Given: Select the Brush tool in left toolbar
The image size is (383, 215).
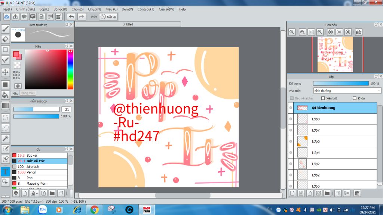Looking at the screenshot, I should (5, 29).
